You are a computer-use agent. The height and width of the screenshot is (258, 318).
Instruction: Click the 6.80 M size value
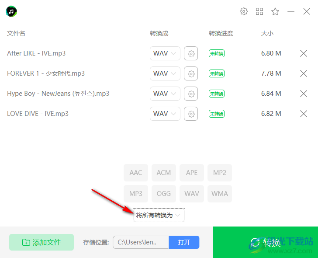coord(271,53)
